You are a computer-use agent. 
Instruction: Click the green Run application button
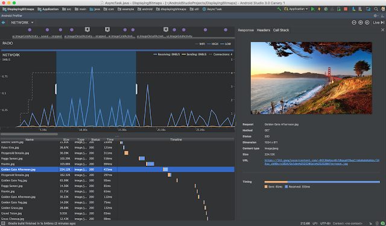tap(312, 9)
